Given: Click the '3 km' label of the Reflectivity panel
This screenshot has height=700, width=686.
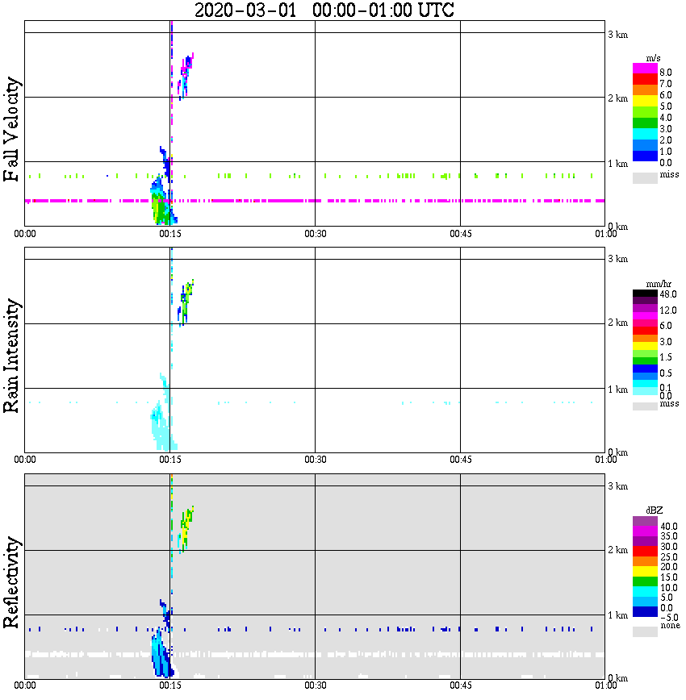Looking at the screenshot, I should pos(618,486).
